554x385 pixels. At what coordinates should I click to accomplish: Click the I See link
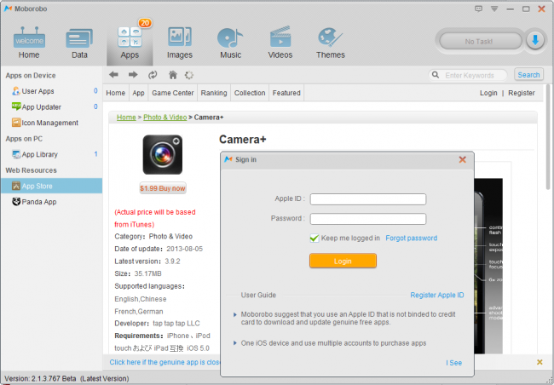click(x=453, y=363)
